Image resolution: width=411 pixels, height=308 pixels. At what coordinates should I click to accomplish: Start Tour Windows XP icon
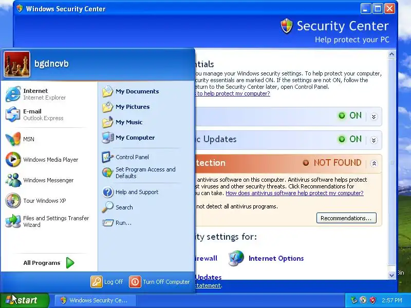coord(12,201)
